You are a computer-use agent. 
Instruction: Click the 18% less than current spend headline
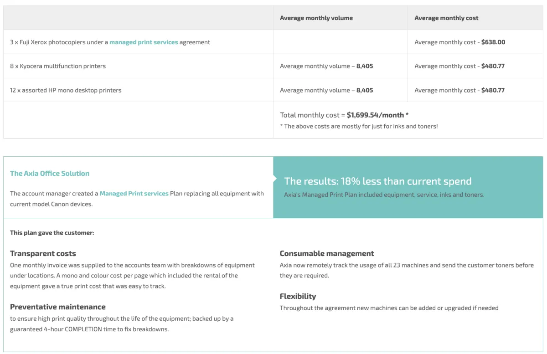pyautogui.click(x=377, y=181)
